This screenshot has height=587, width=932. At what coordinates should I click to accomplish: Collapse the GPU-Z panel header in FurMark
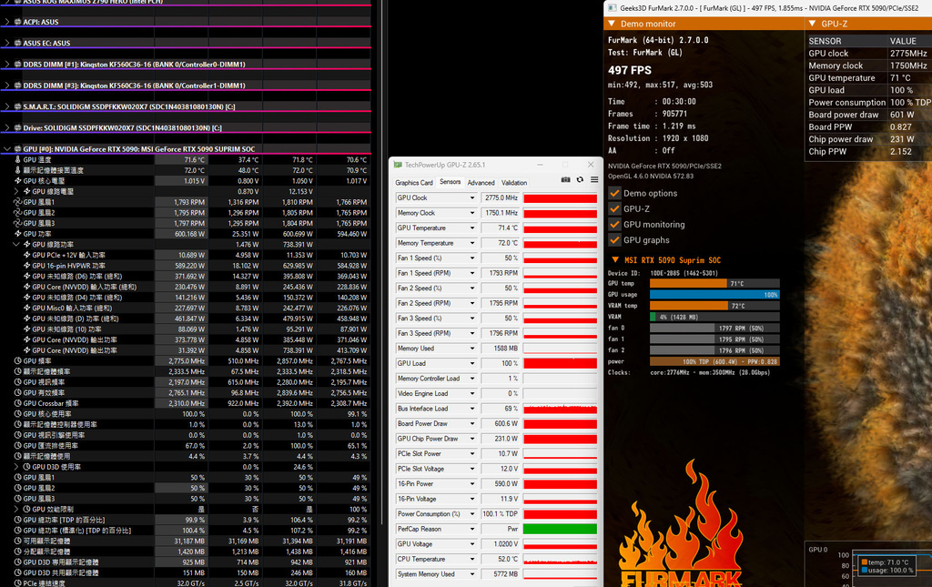click(813, 24)
